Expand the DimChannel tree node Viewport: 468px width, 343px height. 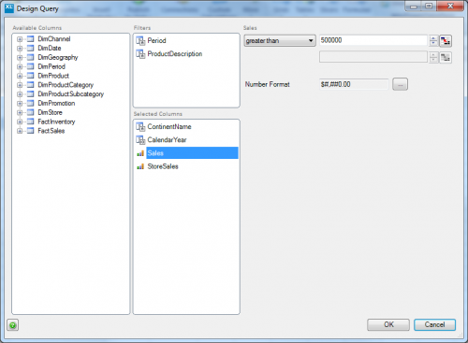click(20, 39)
